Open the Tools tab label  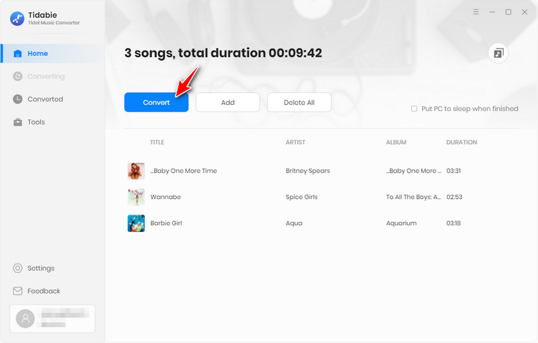pyautogui.click(x=36, y=122)
